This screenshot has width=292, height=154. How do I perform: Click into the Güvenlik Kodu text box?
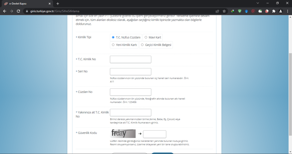154,134
